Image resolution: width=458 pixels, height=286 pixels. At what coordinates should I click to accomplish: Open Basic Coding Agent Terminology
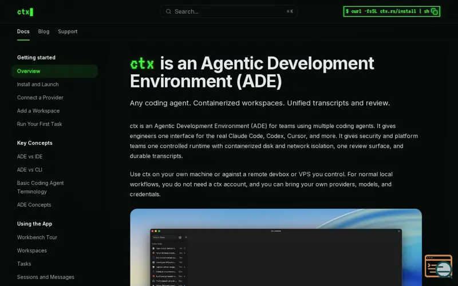coord(40,188)
